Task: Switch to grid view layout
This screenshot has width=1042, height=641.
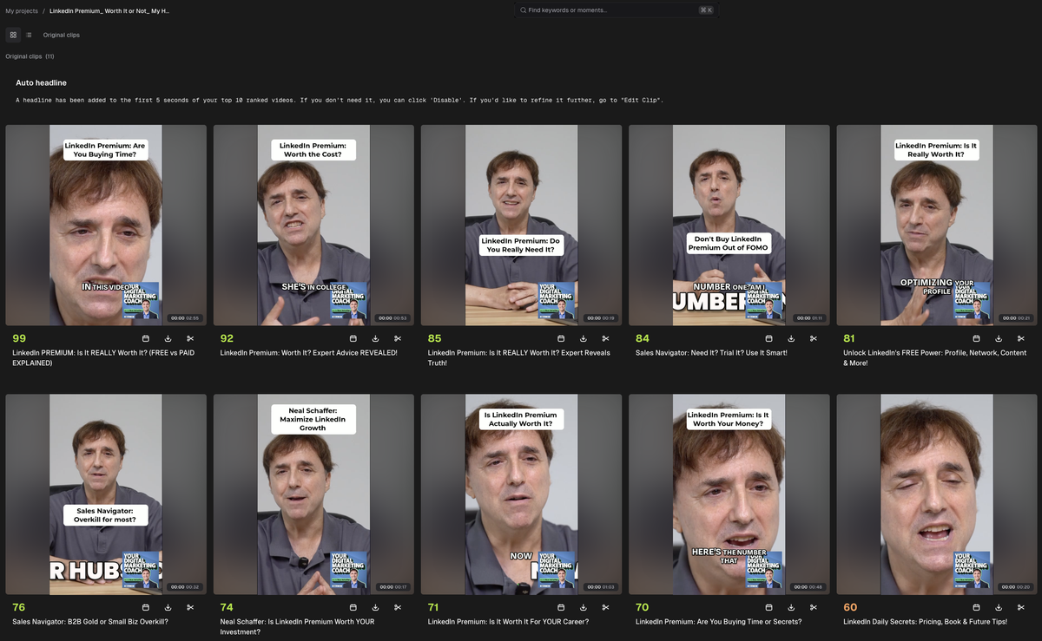Action: (x=13, y=35)
